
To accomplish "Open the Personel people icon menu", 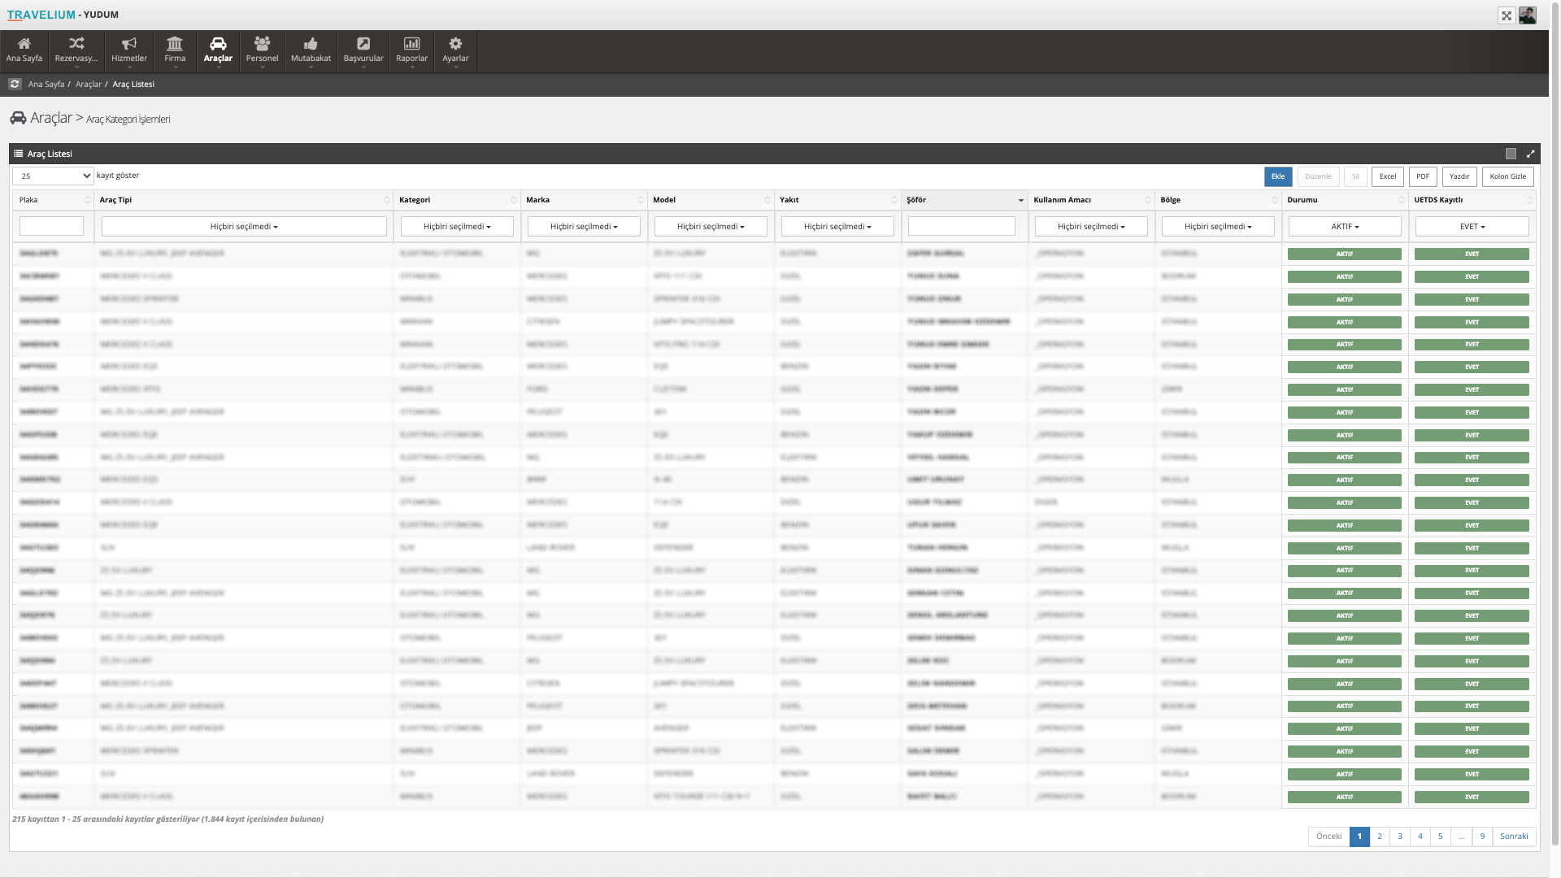I will 262,50.
